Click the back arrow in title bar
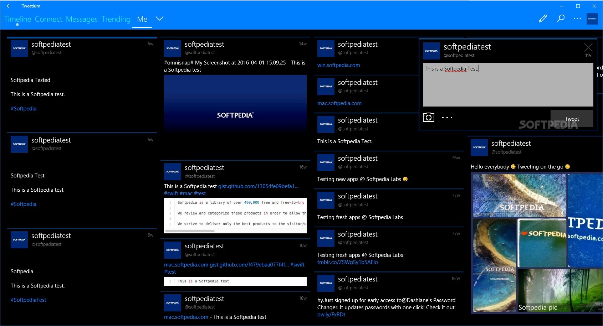 9,6
